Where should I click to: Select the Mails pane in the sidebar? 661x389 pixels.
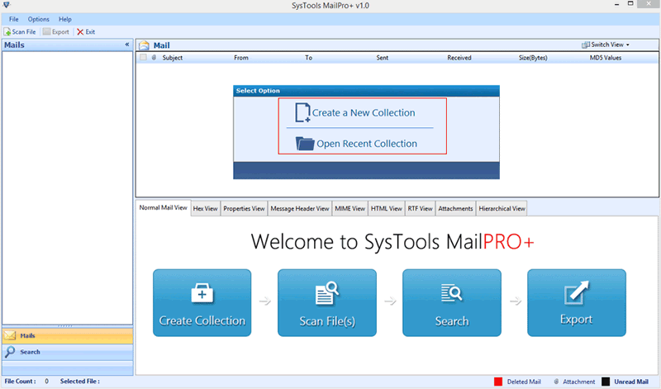click(68, 336)
